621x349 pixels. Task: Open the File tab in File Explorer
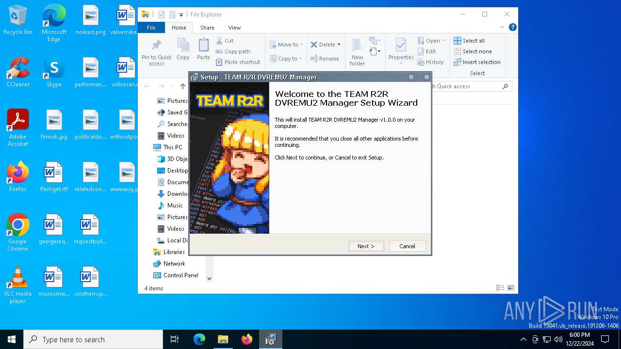(151, 28)
